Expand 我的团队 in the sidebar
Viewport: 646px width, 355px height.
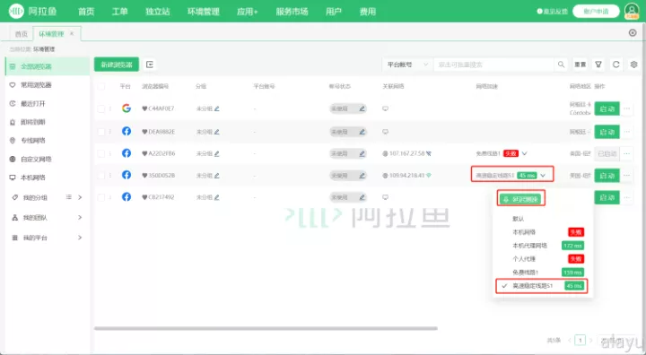(80, 218)
